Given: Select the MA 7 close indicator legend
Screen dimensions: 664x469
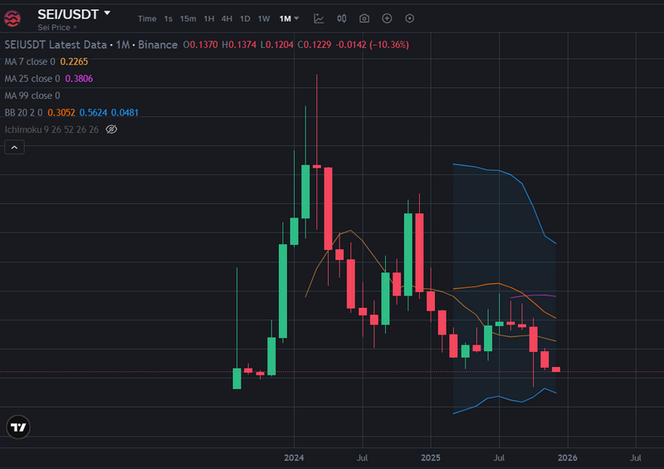Looking at the screenshot, I should pos(31,61).
